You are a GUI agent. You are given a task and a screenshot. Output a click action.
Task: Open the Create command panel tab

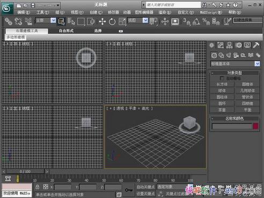point(211,45)
